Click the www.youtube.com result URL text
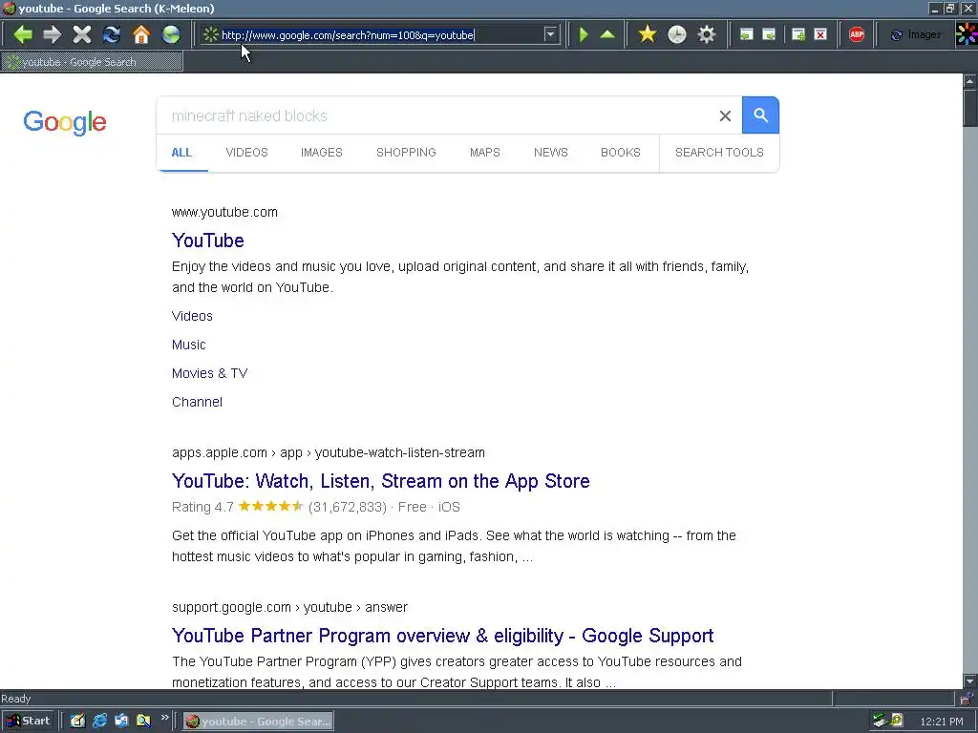 coord(224,212)
